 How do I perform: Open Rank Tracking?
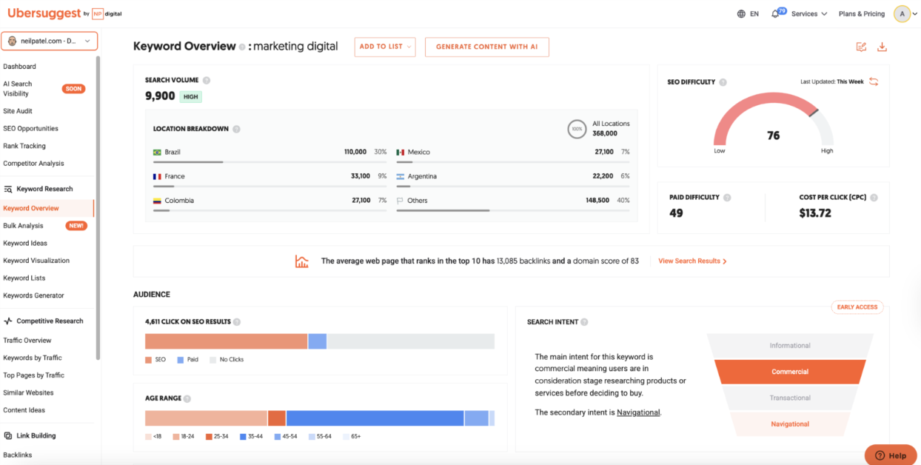(x=24, y=146)
